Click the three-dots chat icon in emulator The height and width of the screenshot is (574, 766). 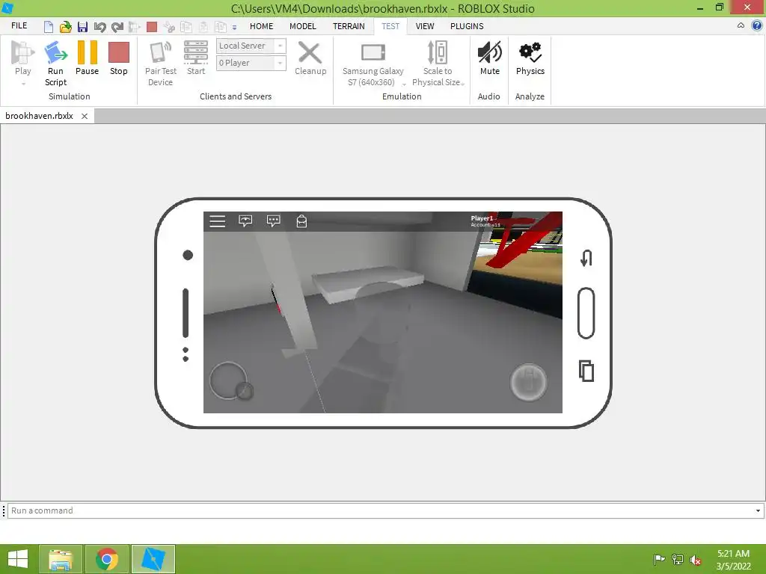tap(274, 221)
